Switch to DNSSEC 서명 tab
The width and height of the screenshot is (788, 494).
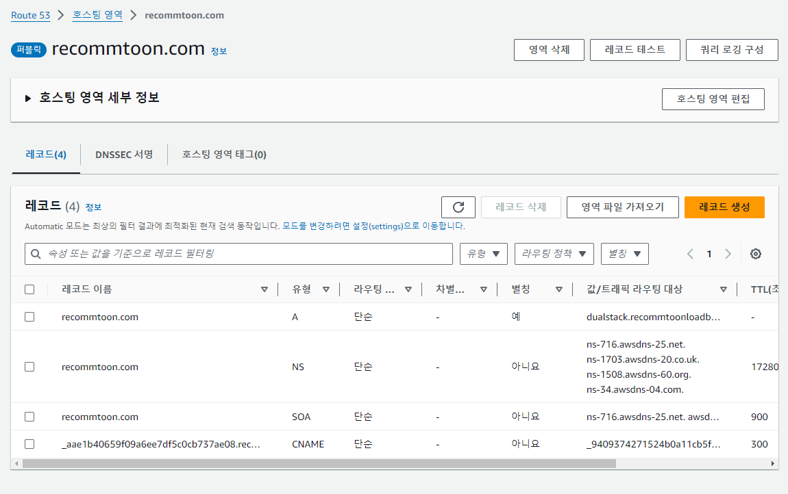[x=124, y=155]
